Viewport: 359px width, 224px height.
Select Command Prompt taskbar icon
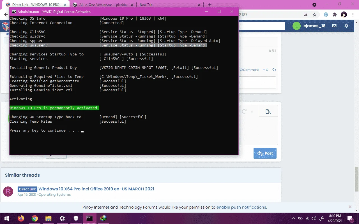click(89, 218)
